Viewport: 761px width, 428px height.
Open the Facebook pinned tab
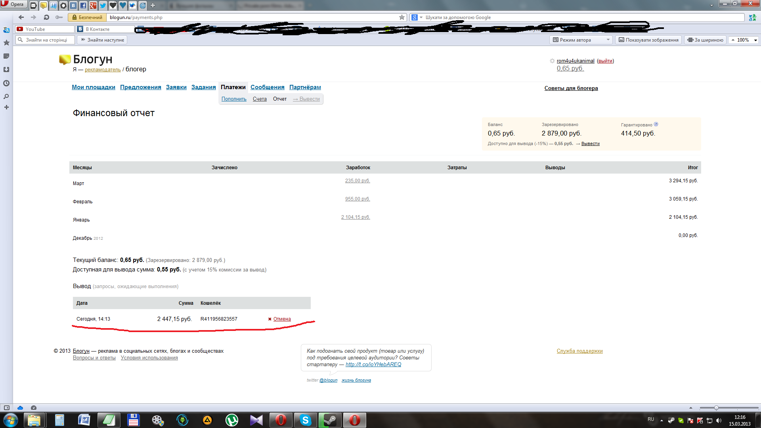click(83, 6)
